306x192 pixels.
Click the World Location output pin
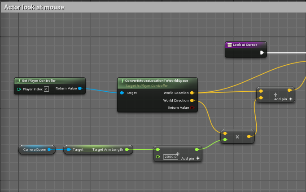tap(192, 93)
